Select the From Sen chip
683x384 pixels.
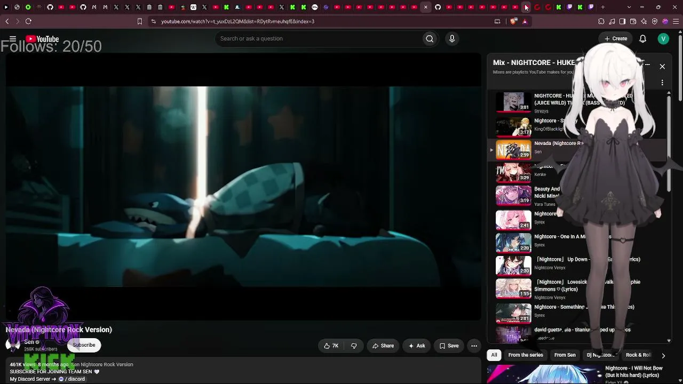[x=565, y=355]
